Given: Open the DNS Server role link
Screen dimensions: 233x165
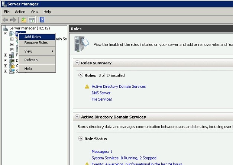Looking at the screenshot, I should pos(101,93).
